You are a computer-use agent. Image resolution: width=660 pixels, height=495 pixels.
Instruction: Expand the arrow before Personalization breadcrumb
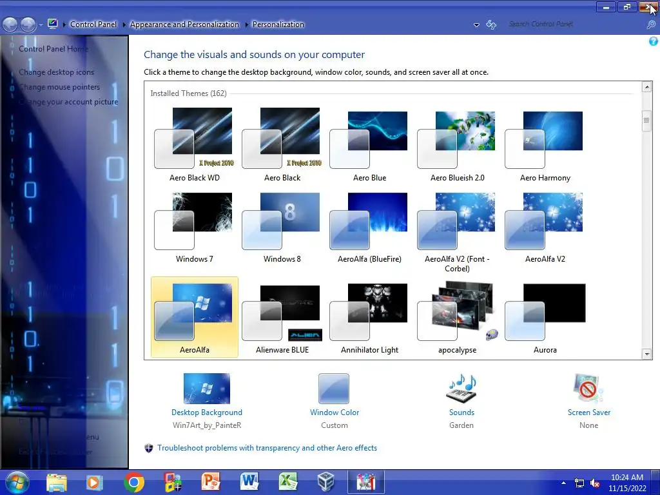pos(247,25)
